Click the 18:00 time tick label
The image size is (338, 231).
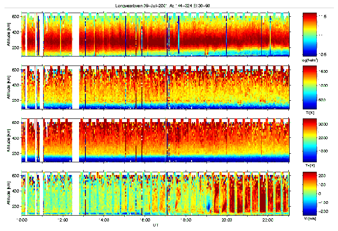click(186, 220)
